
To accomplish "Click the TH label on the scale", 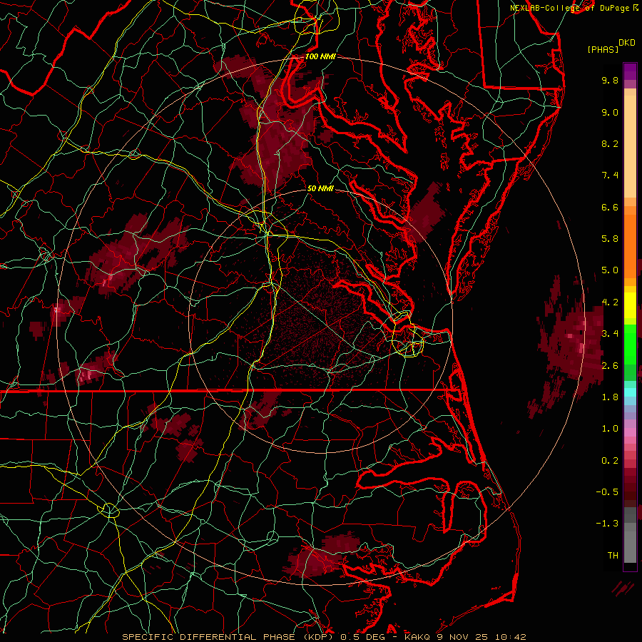I will [x=613, y=556].
